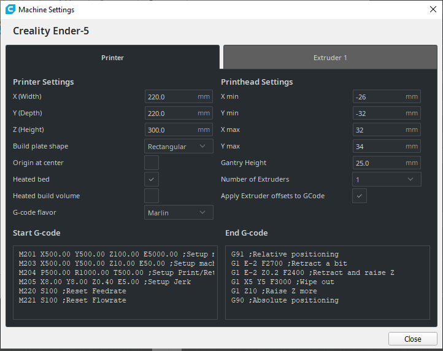This screenshot has height=351, width=443.
Task: Open the G-code flavor dropdown
Action: (179, 212)
